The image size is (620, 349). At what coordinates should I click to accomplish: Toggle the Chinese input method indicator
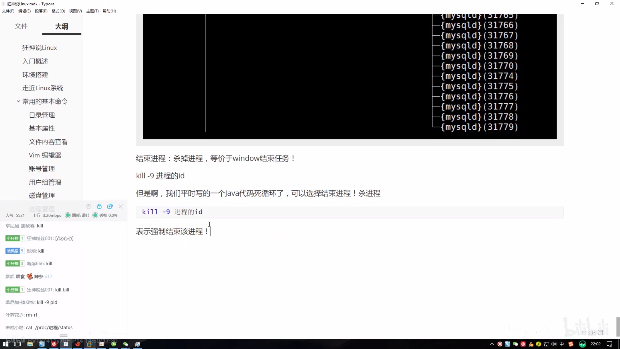[x=561, y=344]
